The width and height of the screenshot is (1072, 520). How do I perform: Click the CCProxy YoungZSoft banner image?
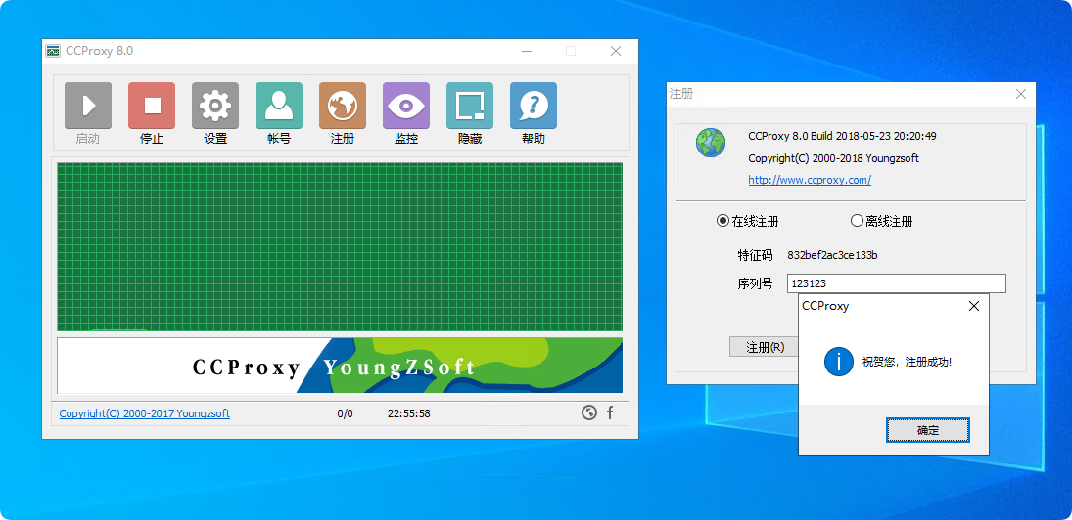click(x=340, y=366)
